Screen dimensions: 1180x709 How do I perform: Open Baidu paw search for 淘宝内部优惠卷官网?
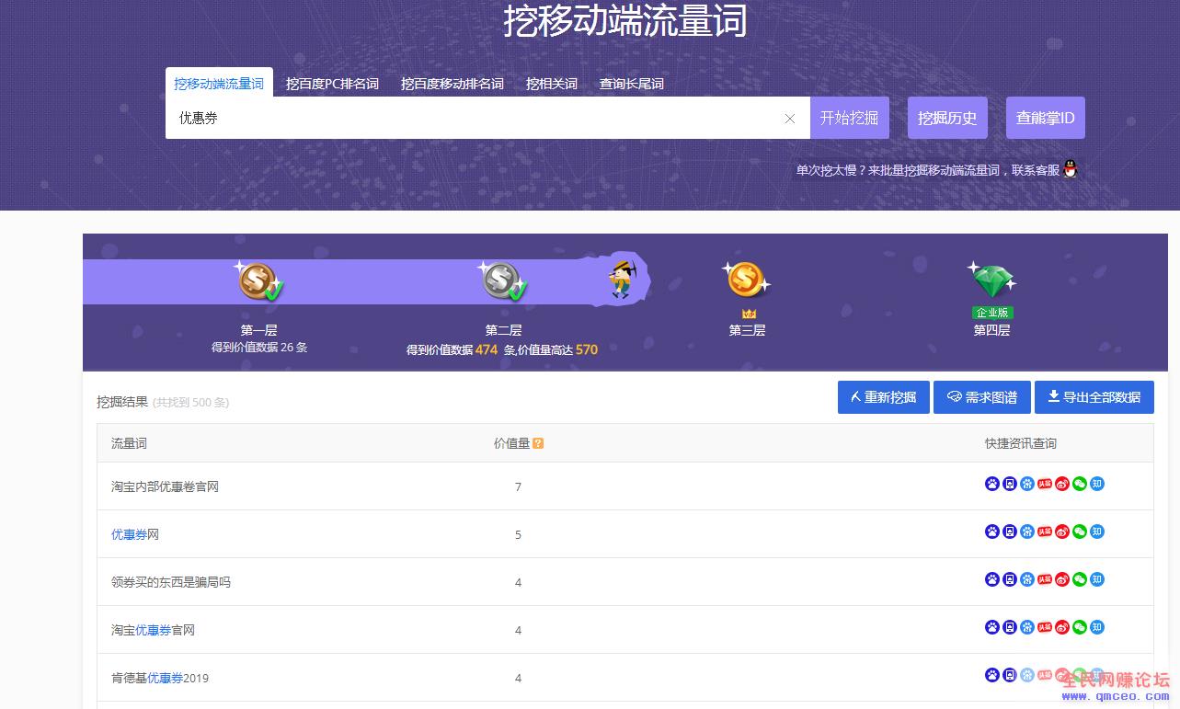point(991,484)
